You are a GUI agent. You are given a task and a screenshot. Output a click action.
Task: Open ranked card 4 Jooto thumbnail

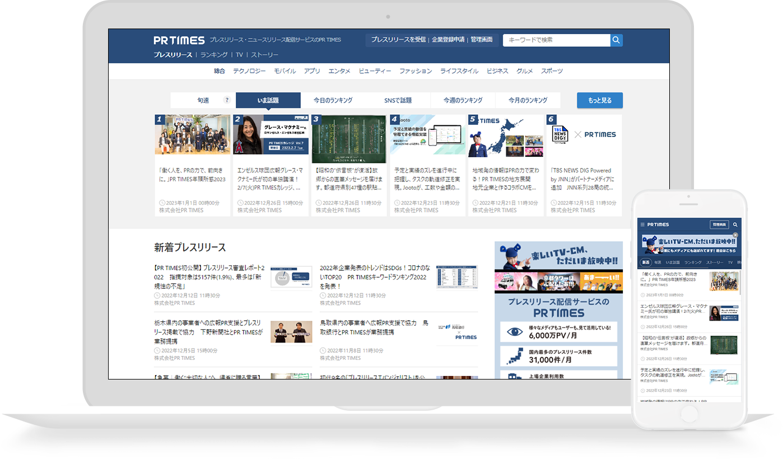point(427,135)
